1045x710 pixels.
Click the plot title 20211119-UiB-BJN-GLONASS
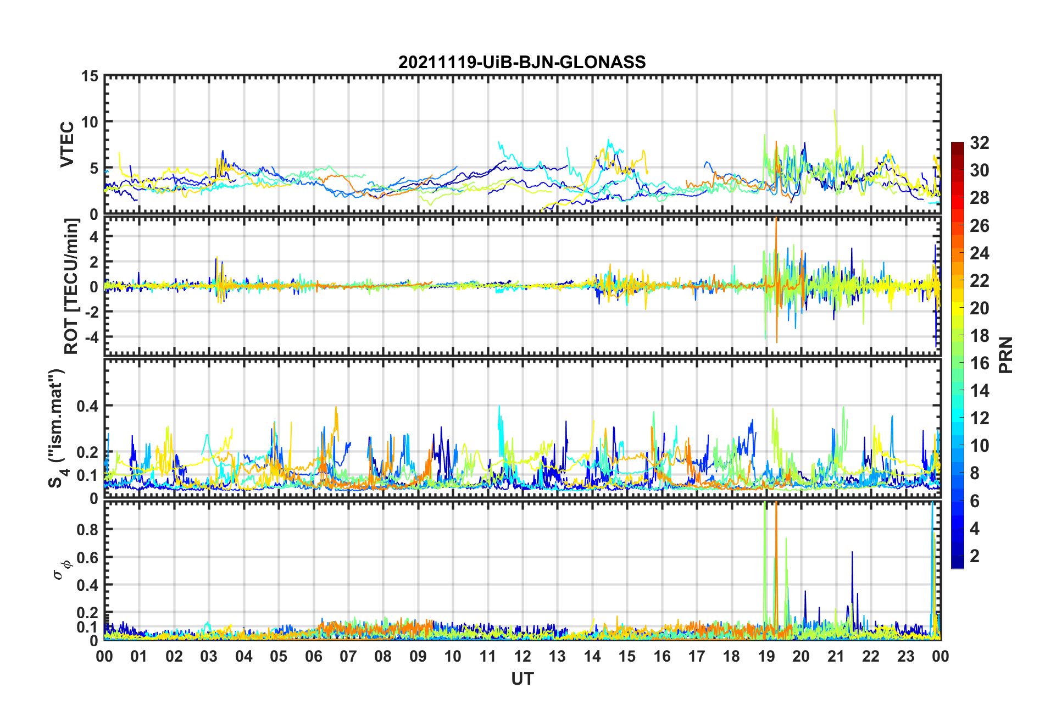[522, 62]
